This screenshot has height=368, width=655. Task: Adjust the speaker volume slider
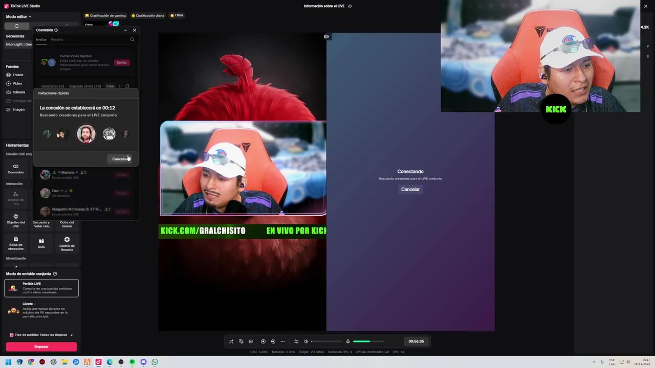[x=326, y=341]
